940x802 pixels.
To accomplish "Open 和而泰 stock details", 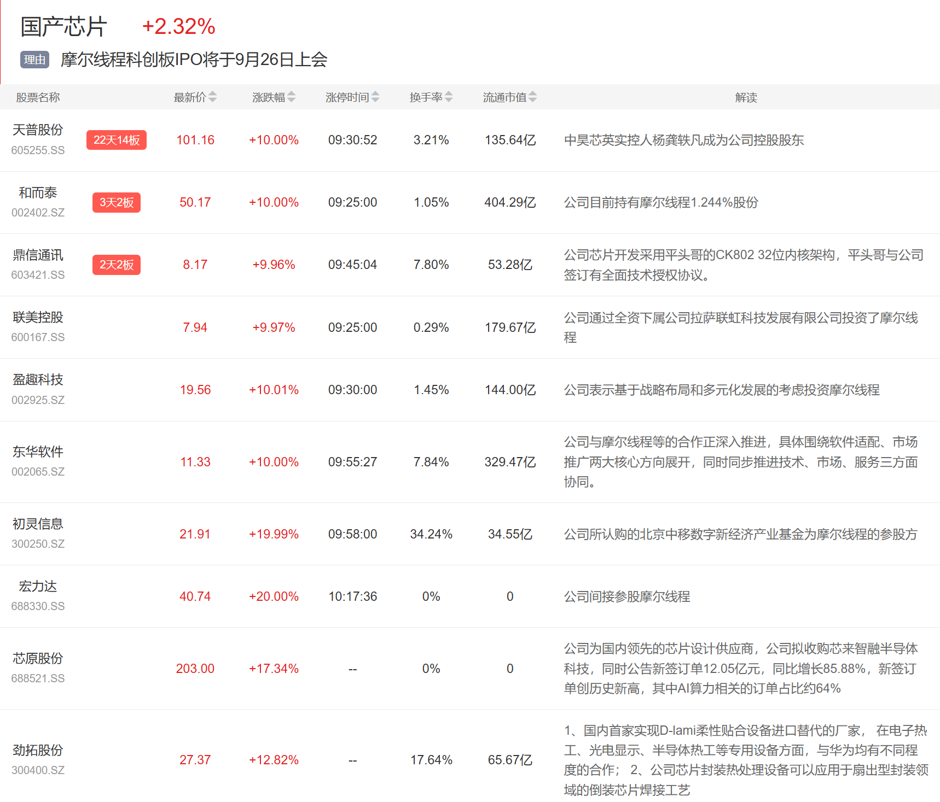I will click(x=38, y=192).
